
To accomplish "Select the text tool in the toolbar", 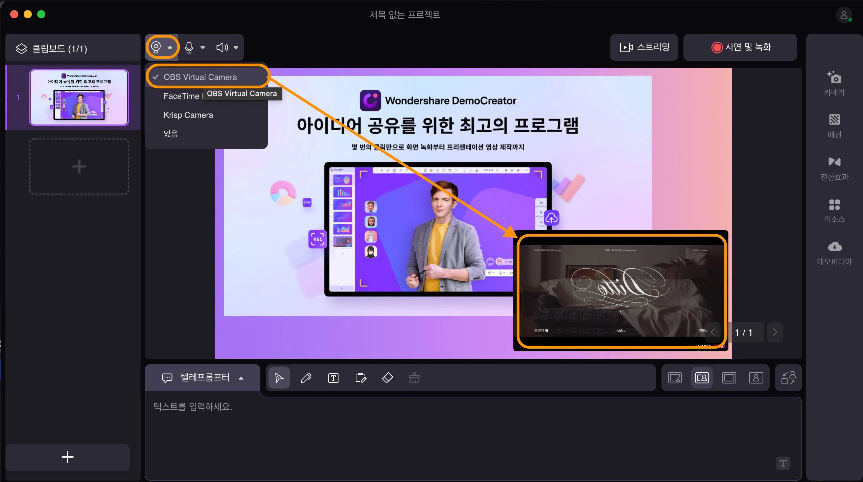I will 333,377.
